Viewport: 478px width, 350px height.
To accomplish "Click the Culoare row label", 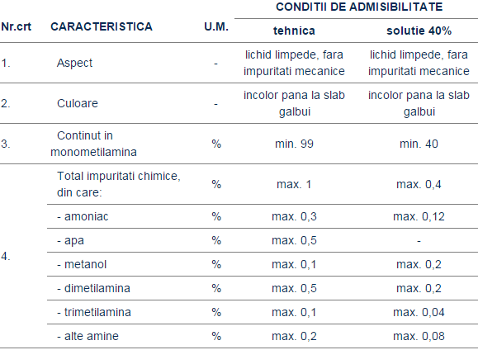I will 78,103.
